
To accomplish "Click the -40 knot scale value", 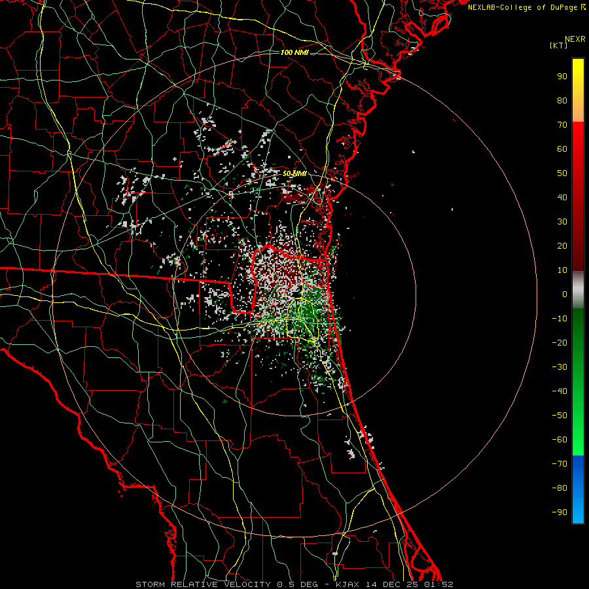I will 560,391.
